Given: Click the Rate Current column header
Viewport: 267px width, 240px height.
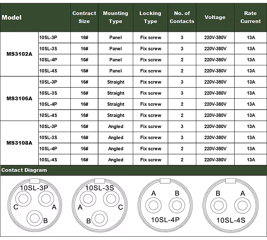Looking at the screenshot, I should click(251, 17).
